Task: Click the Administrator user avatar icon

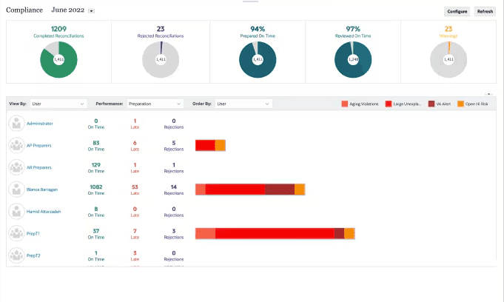Action: click(16, 124)
